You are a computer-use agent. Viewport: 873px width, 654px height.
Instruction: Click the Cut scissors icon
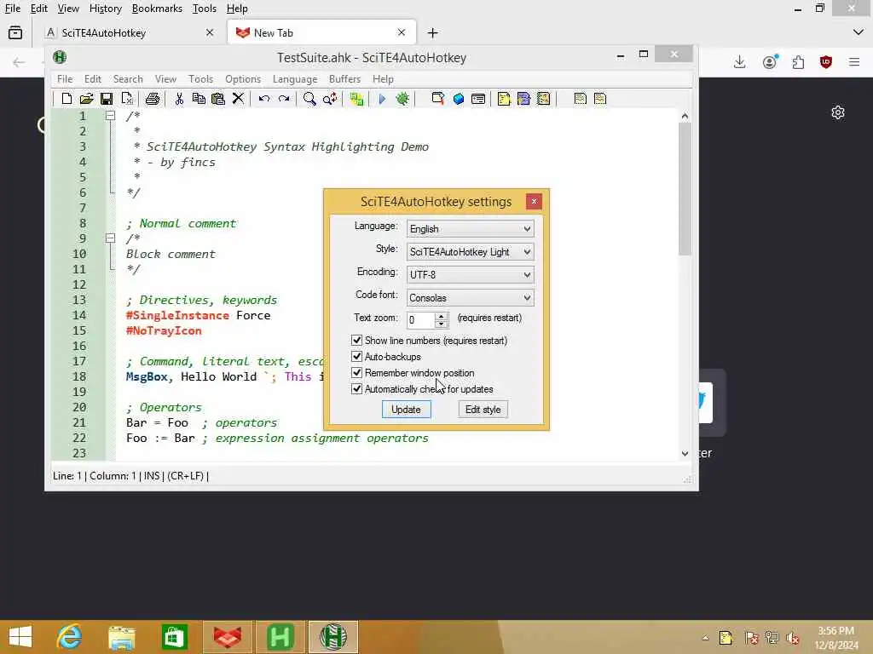point(179,99)
